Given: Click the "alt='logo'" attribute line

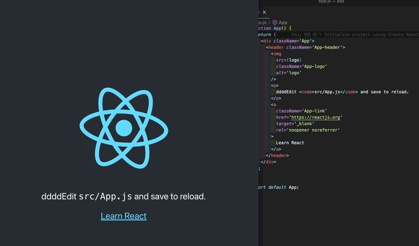Looking at the screenshot, I should (x=289, y=73).
